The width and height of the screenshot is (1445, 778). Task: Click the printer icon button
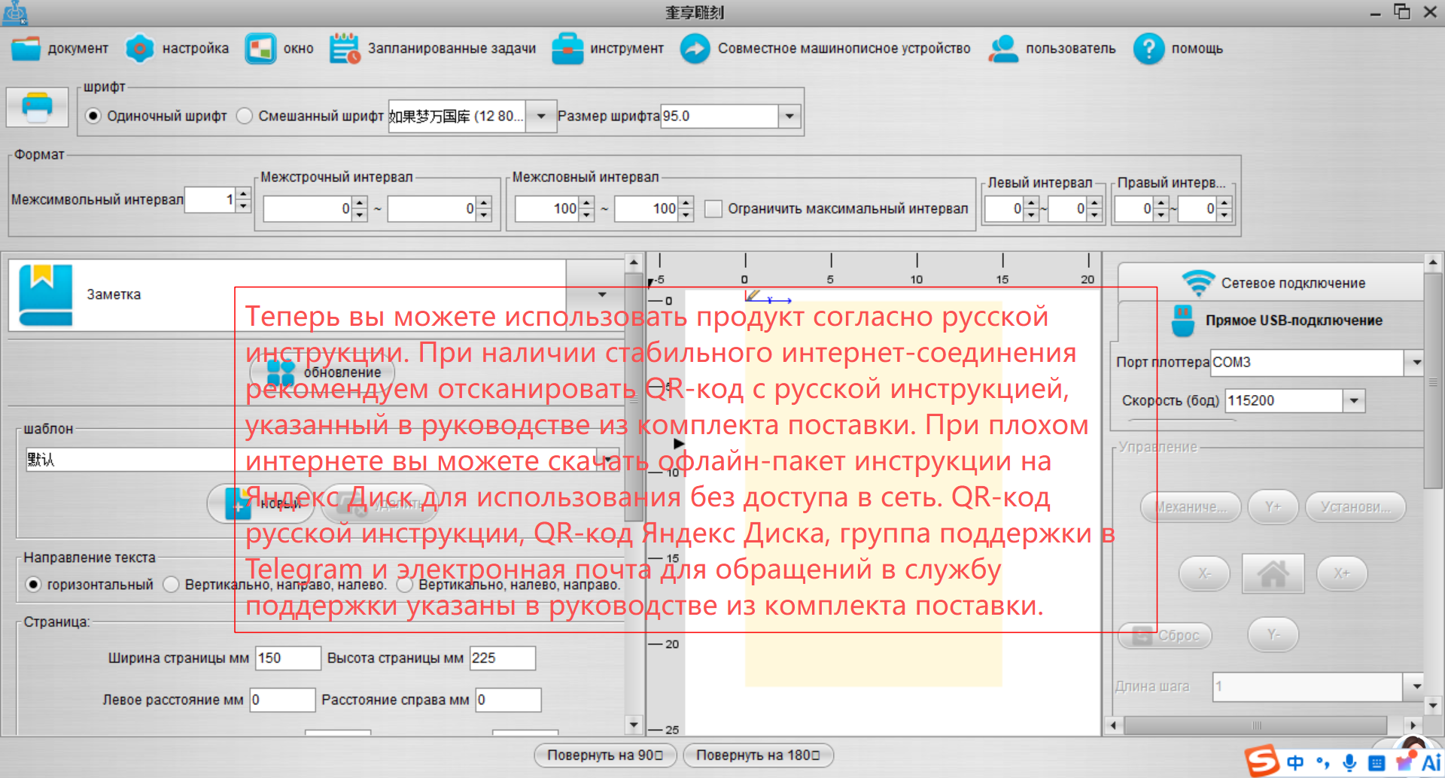(x=38, y=108)
